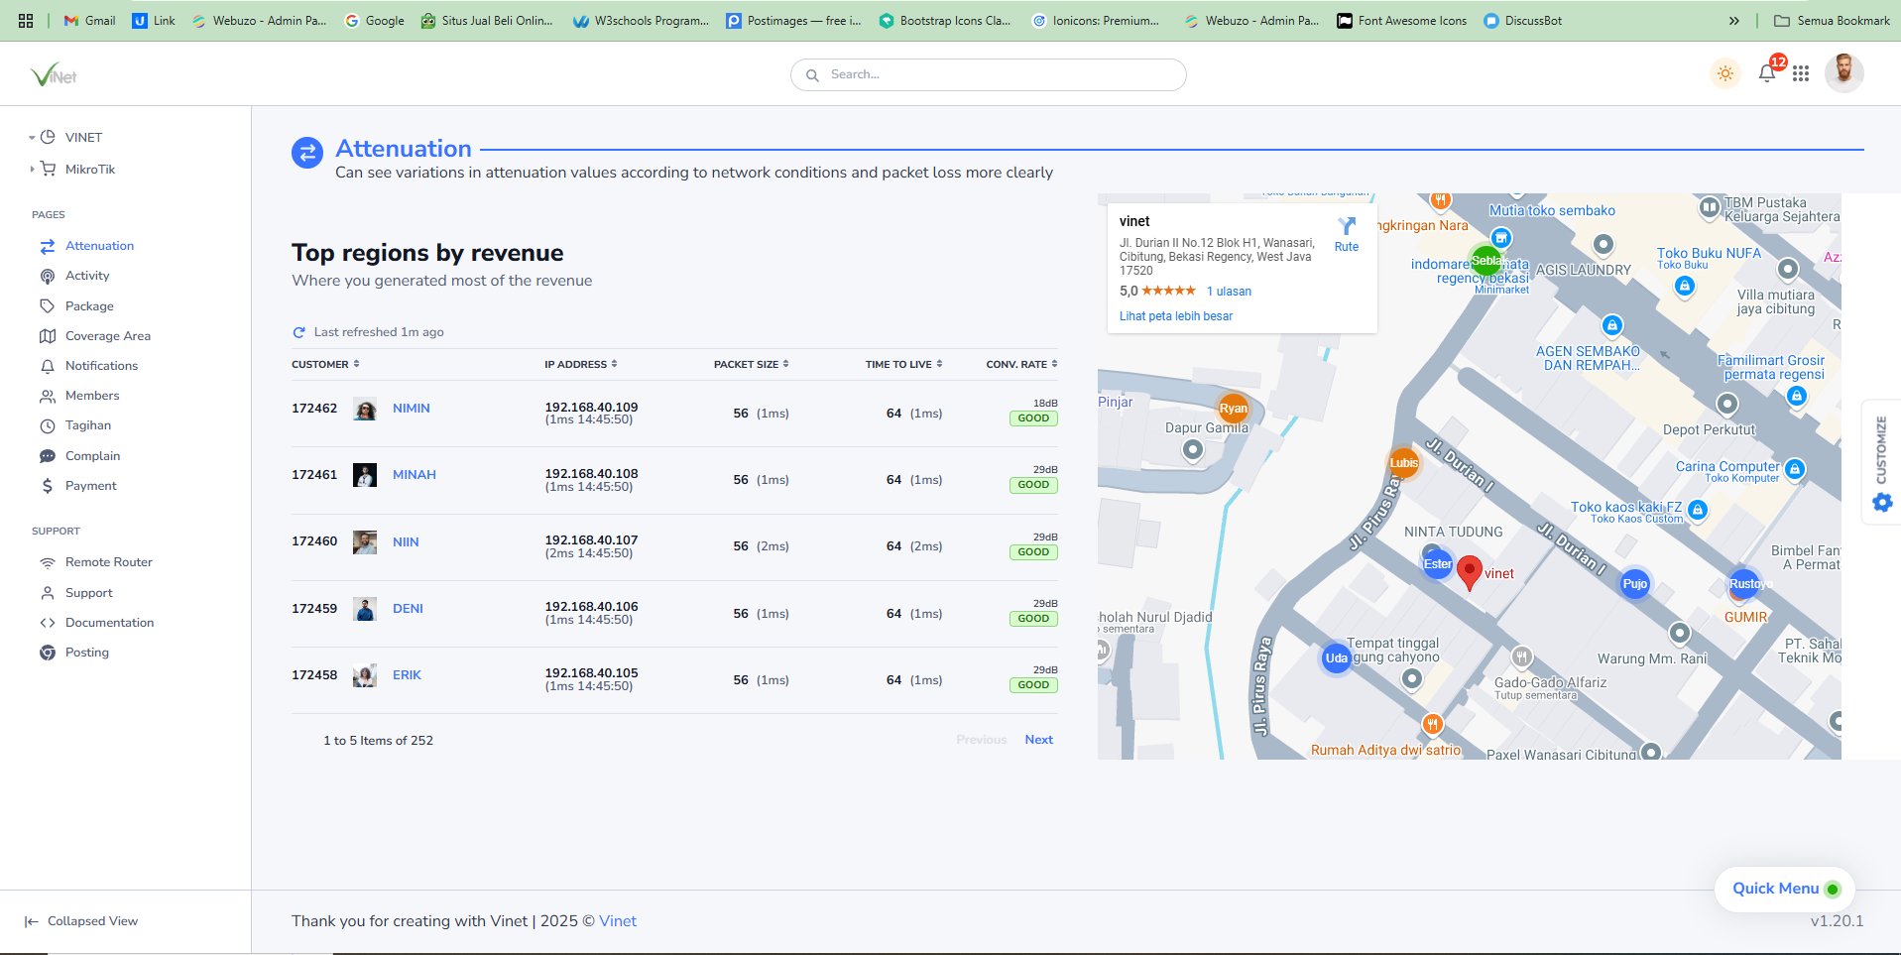
Task: Sort table by CONV. RATE column
Action: click(x=1021, y=364)
